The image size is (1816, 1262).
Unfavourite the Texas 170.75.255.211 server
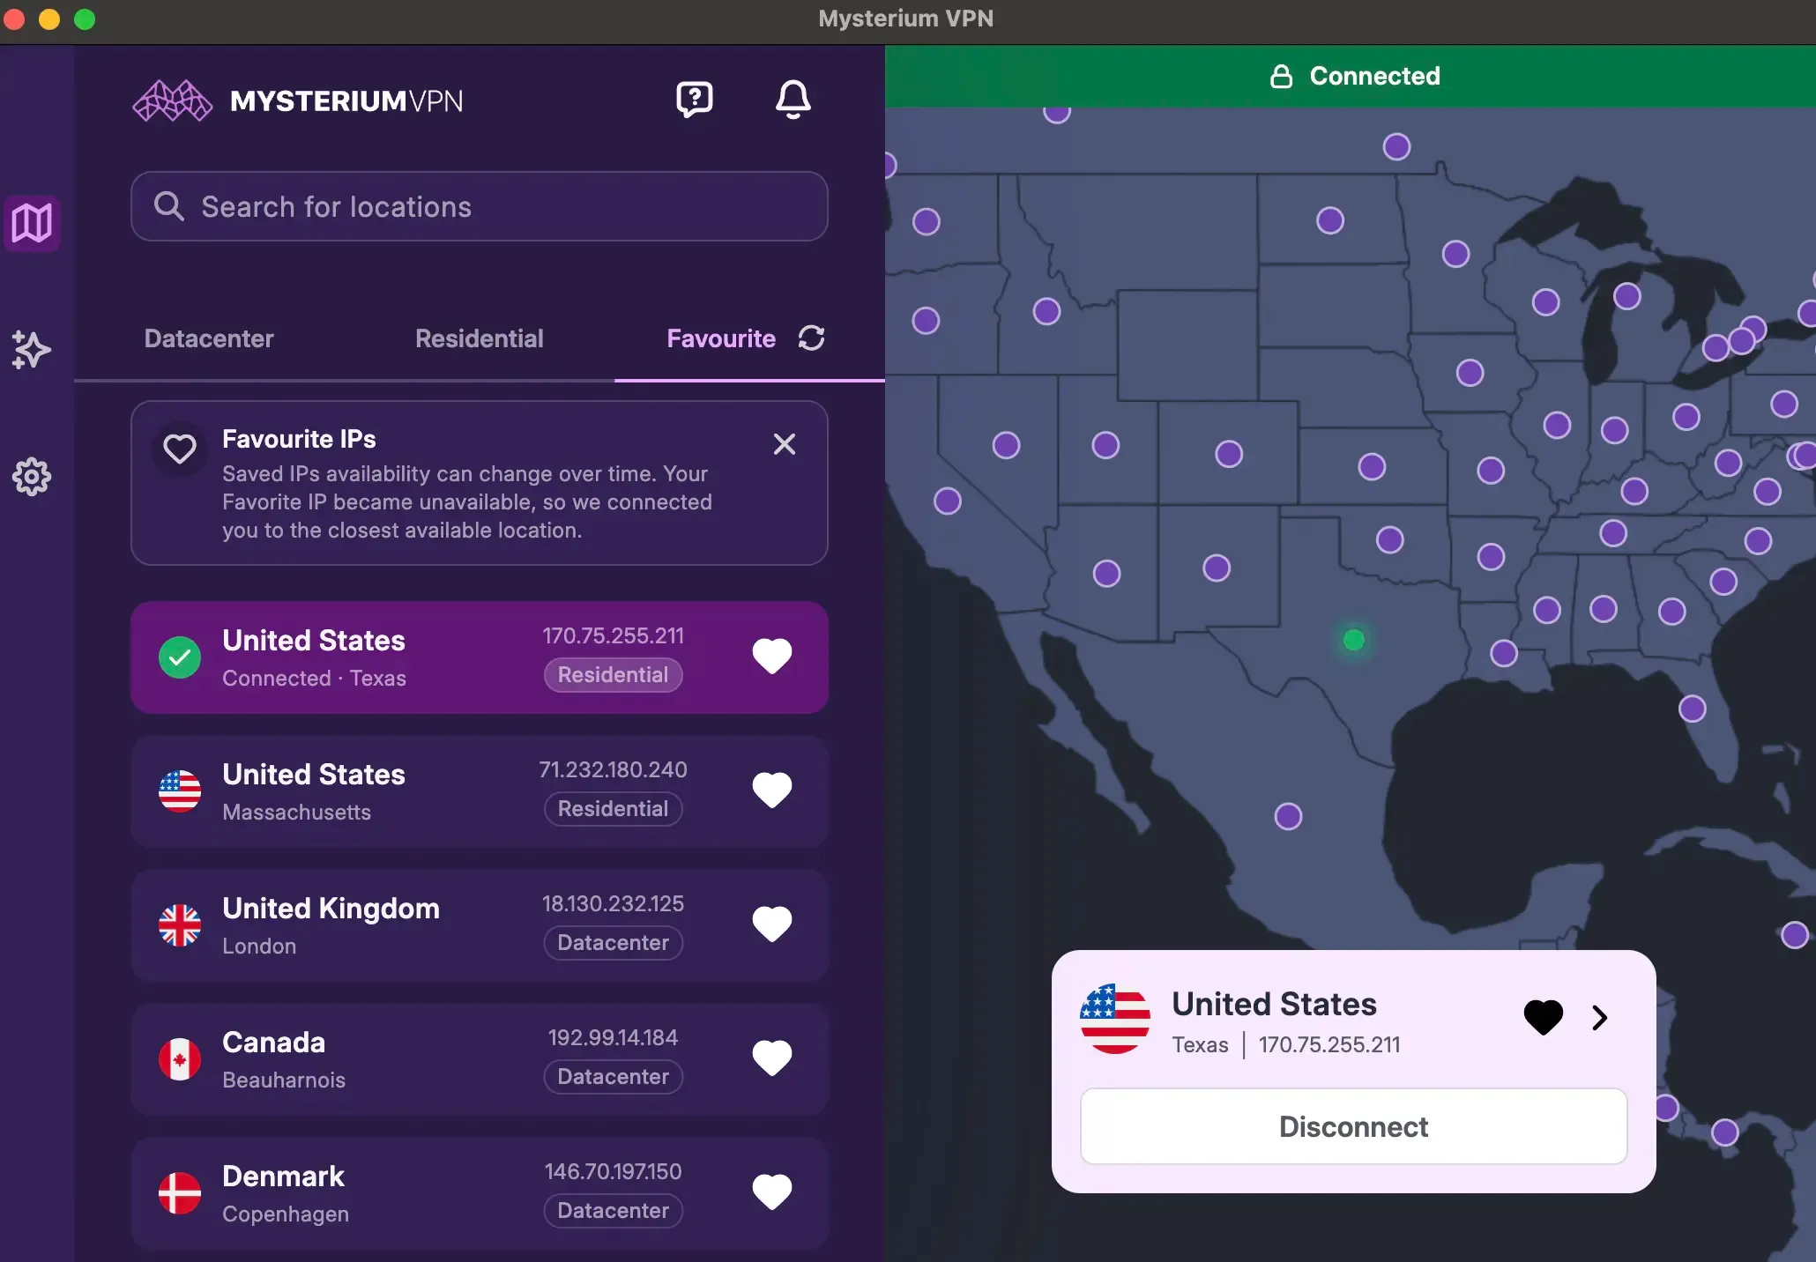pos(772,657)
